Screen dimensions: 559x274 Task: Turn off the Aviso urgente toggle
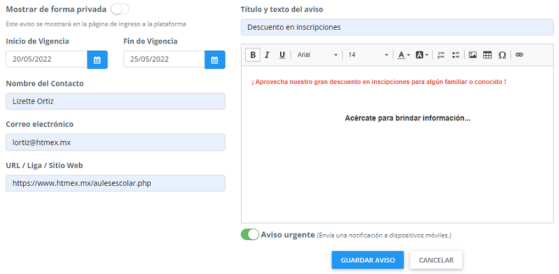point(250,235)
